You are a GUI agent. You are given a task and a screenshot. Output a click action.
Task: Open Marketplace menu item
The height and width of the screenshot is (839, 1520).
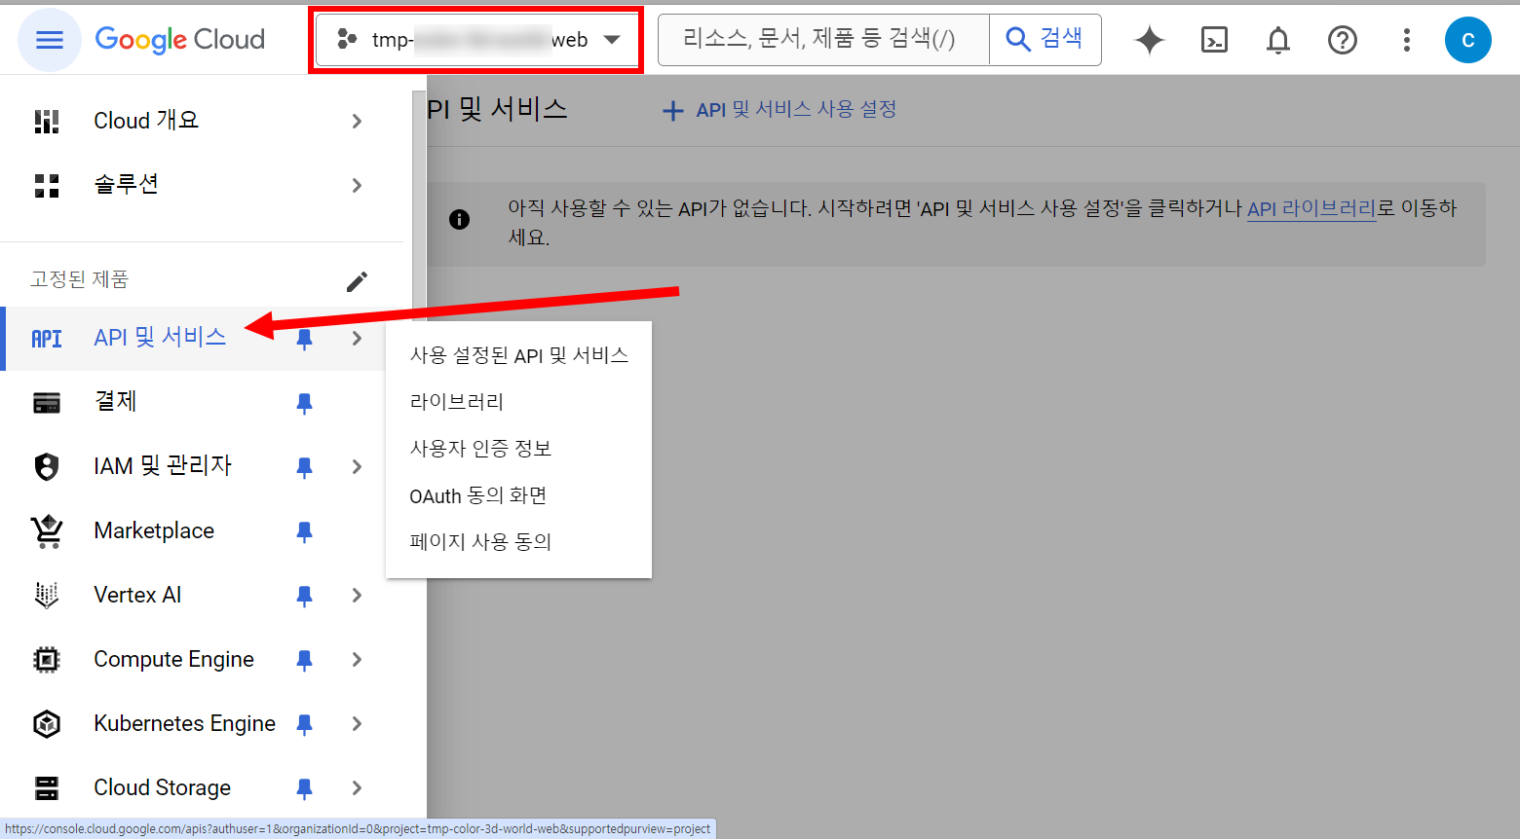[x=154, y=530]
